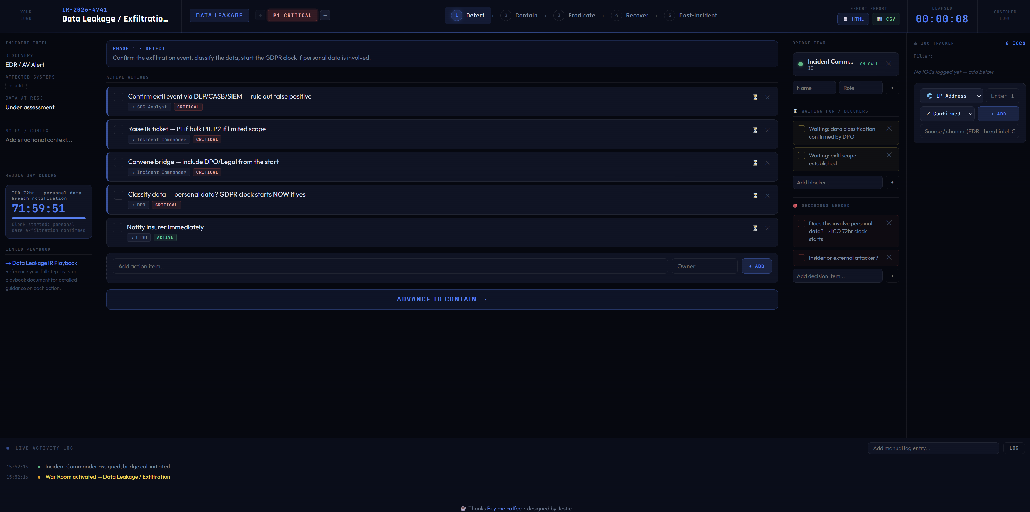
Task: Tick checkbox for Raise IR ticket action
Action: [x=118, y=130]
